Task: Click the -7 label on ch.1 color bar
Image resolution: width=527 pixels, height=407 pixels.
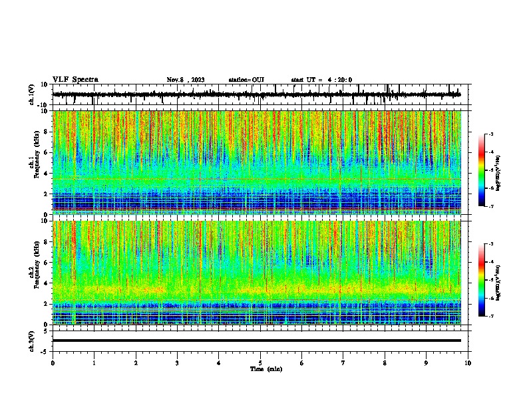Action: coord(490,206)
